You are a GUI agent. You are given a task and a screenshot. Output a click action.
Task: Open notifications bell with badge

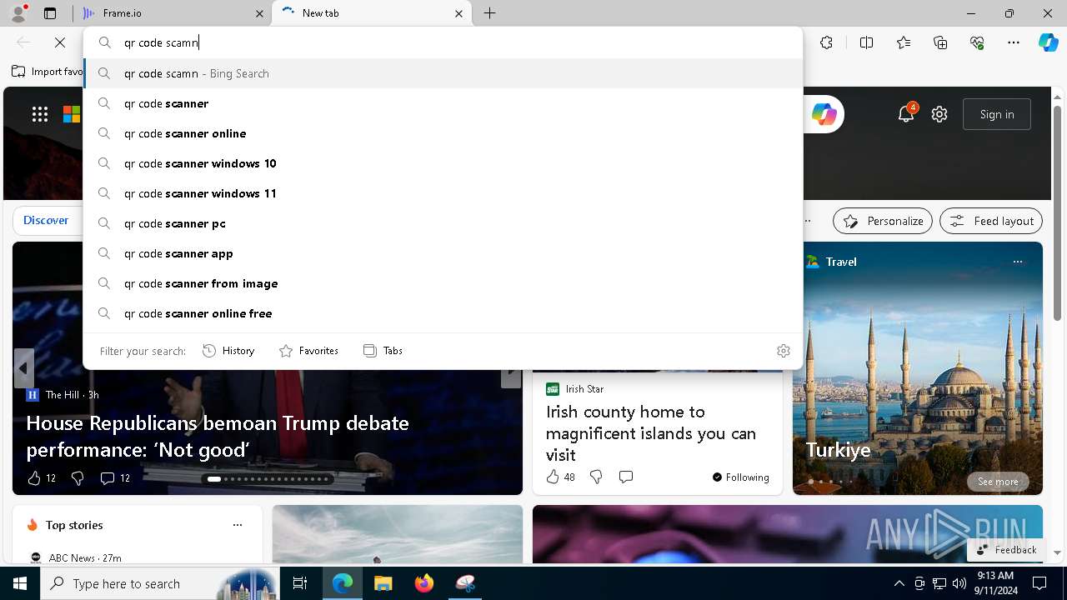906,114
